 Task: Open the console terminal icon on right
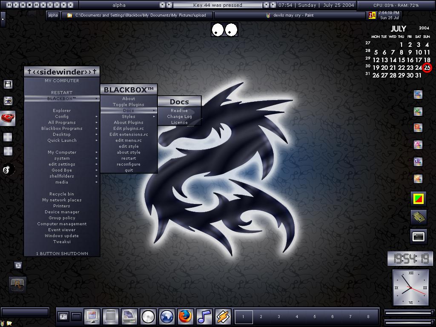419,237
